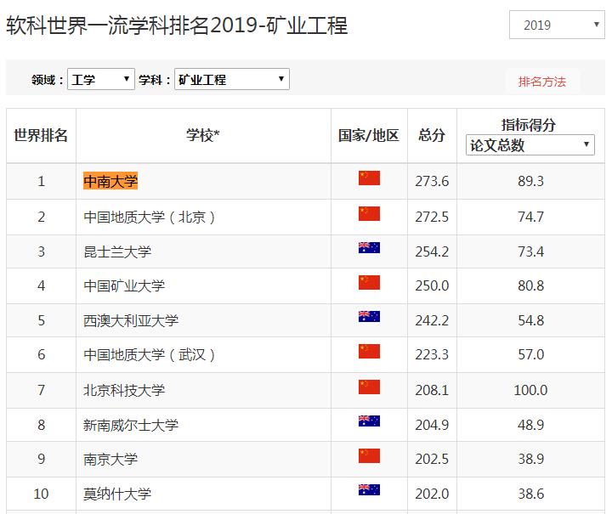The width and height of the screenshot is (612, 514).
Task: Click the China flag in rank 6 row
Action: [x=369, y=352]
